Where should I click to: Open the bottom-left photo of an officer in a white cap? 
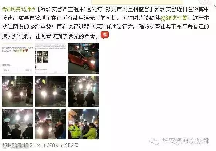[17, 124]
